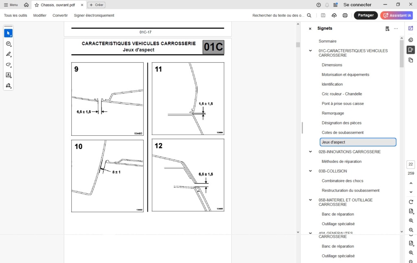Collapse the 01C-CARACTERISTIQUES VEHICULES CARROSSERIE section
417x263 pixels.
[310, 51]
